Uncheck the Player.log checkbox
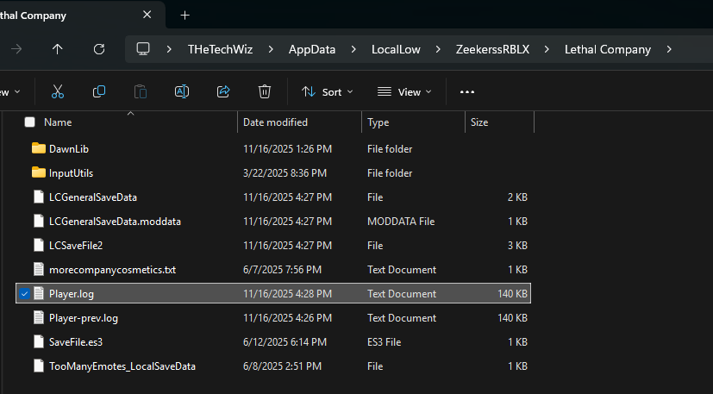 pyautogui.click(x=25, y=294)
